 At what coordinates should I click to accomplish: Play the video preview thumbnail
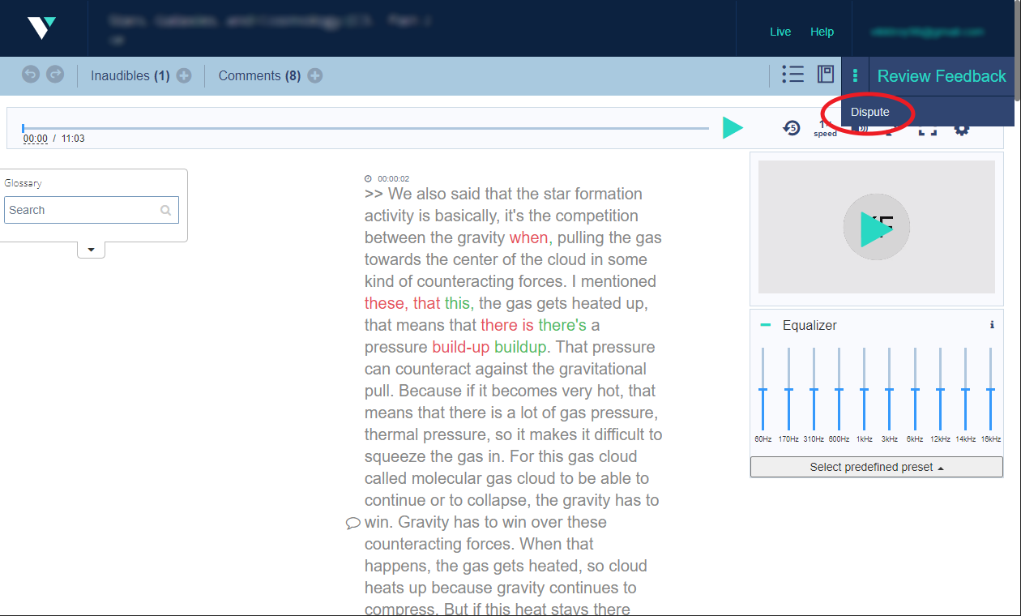click(877, 227)
